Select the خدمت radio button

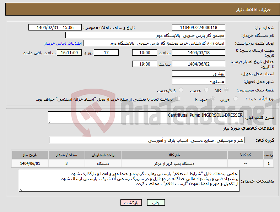tap(206, 90)
